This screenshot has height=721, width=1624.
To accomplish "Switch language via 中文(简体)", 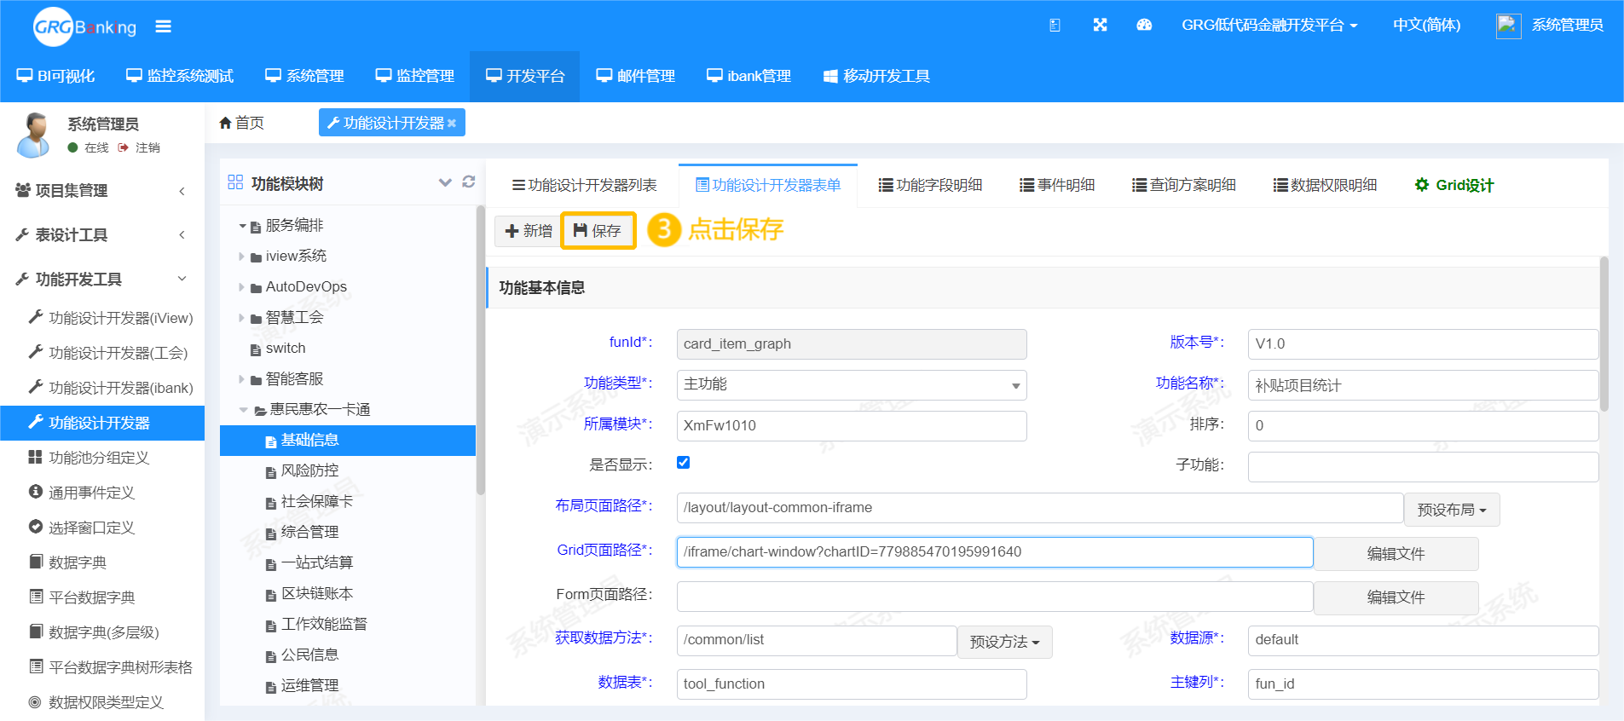I will (x=1426, y=26).
